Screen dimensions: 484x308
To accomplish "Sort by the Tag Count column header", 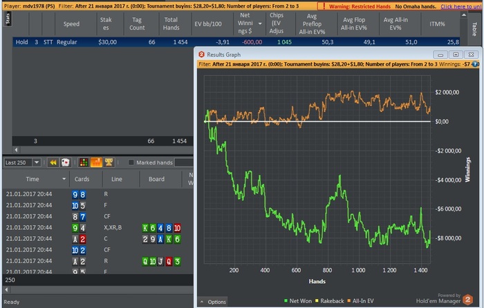I will coord(137,23).
